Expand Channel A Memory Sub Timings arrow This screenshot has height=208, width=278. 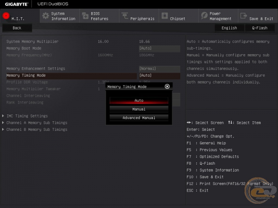(3, 123)
